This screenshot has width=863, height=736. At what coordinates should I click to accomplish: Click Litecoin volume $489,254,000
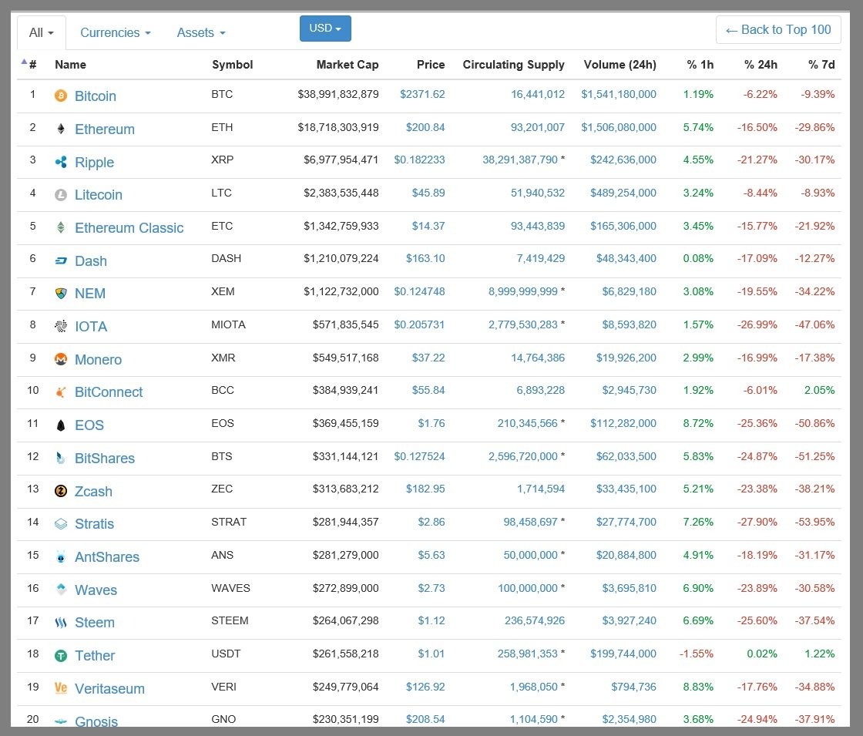point(623,193)
